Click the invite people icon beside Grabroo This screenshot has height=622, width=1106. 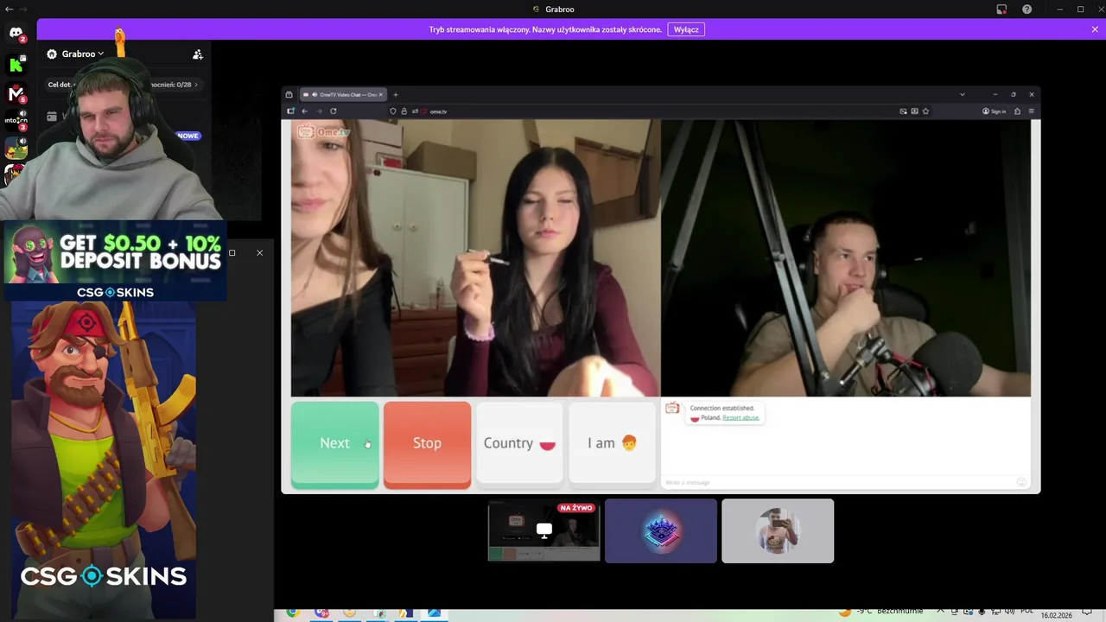pos(198,54)
